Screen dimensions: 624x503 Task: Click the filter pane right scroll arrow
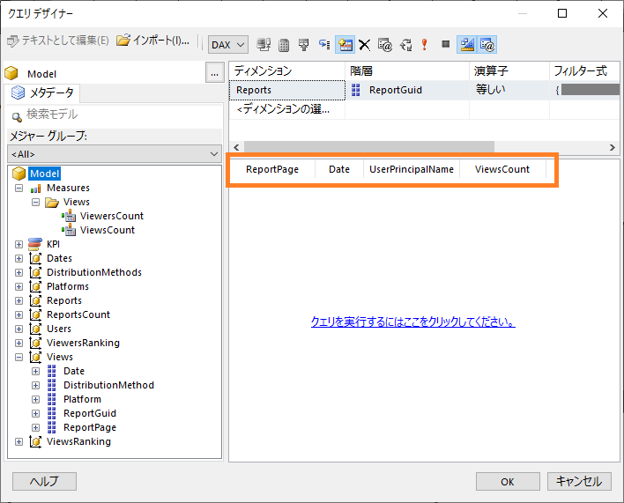coord(613,147)
